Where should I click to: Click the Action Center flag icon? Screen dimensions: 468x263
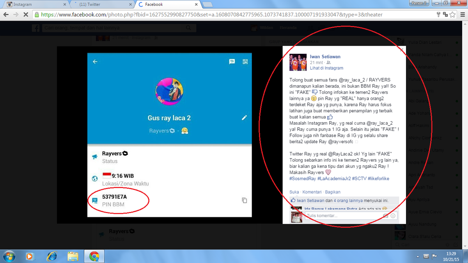[434, 256]
